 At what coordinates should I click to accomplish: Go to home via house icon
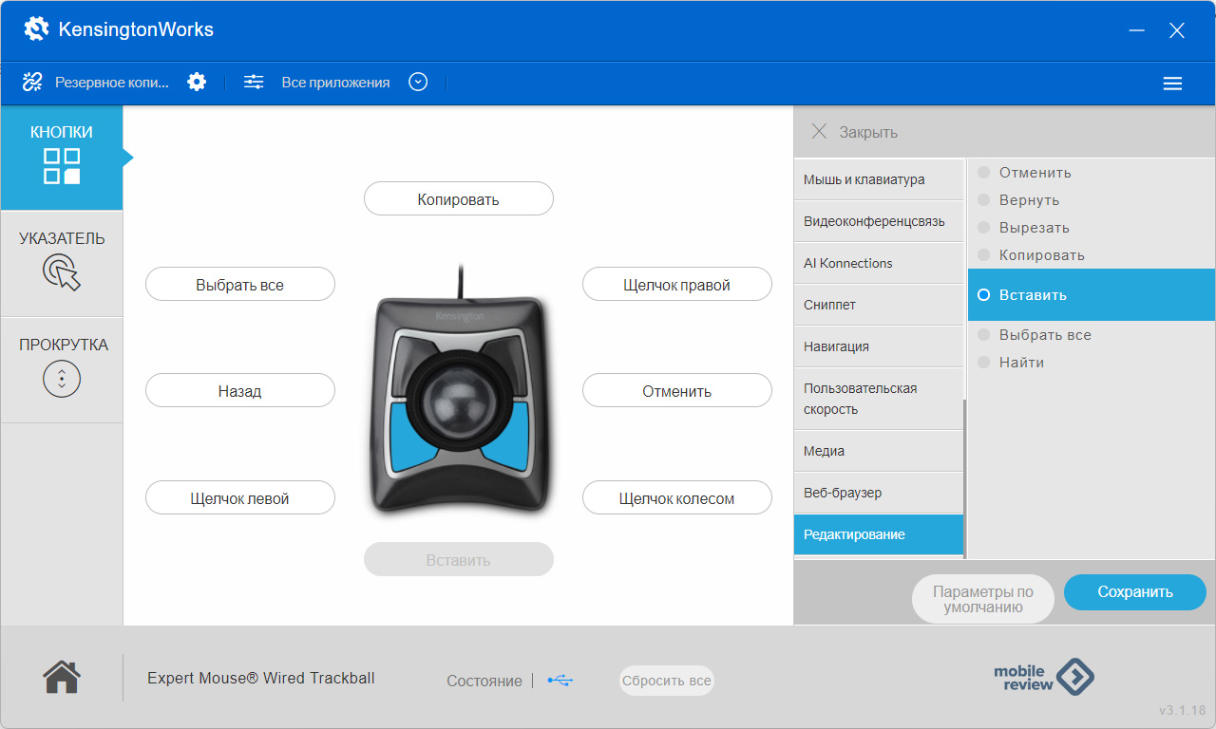click(62, 677)
